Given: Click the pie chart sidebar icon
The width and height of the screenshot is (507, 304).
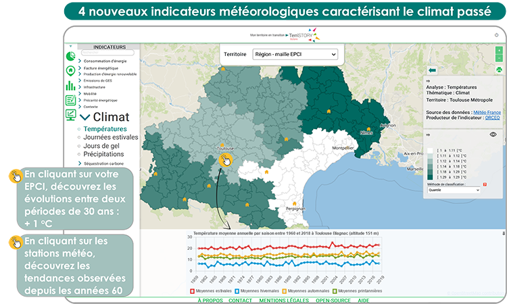Looking at the screenshot, I should pos(70,56).
